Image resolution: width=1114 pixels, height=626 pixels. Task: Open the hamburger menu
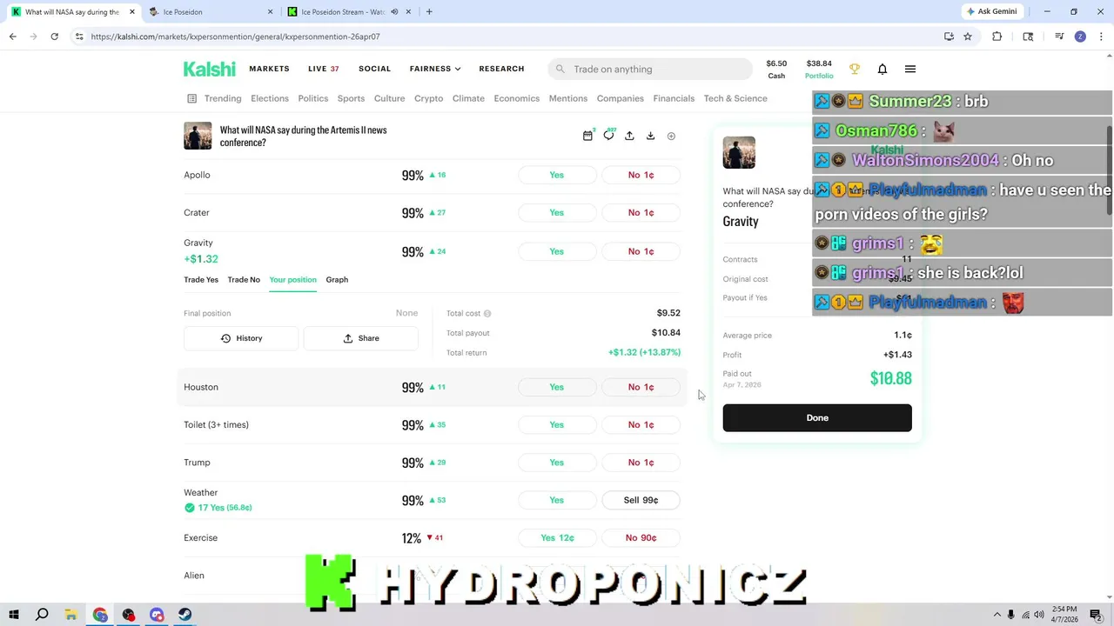(910, 69)
